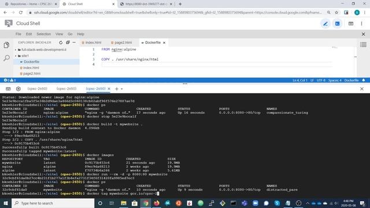Open the Help menu
Image resolution: width=370 pixels, height=208 pixels.
coord(80,34)
